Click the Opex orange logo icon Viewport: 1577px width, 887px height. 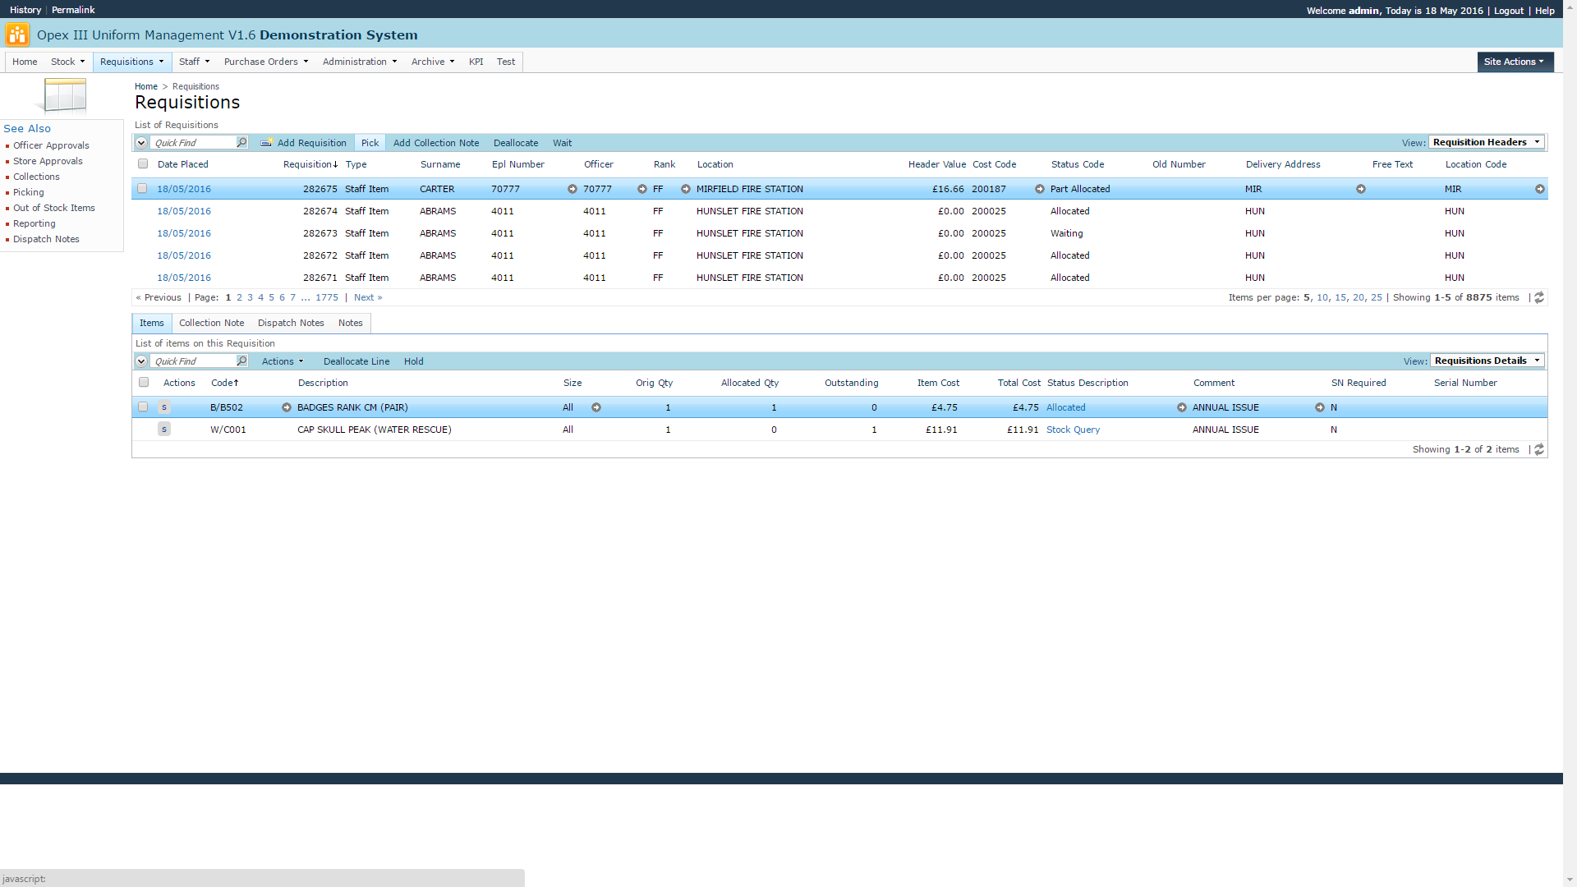click(x=16, y=34)
